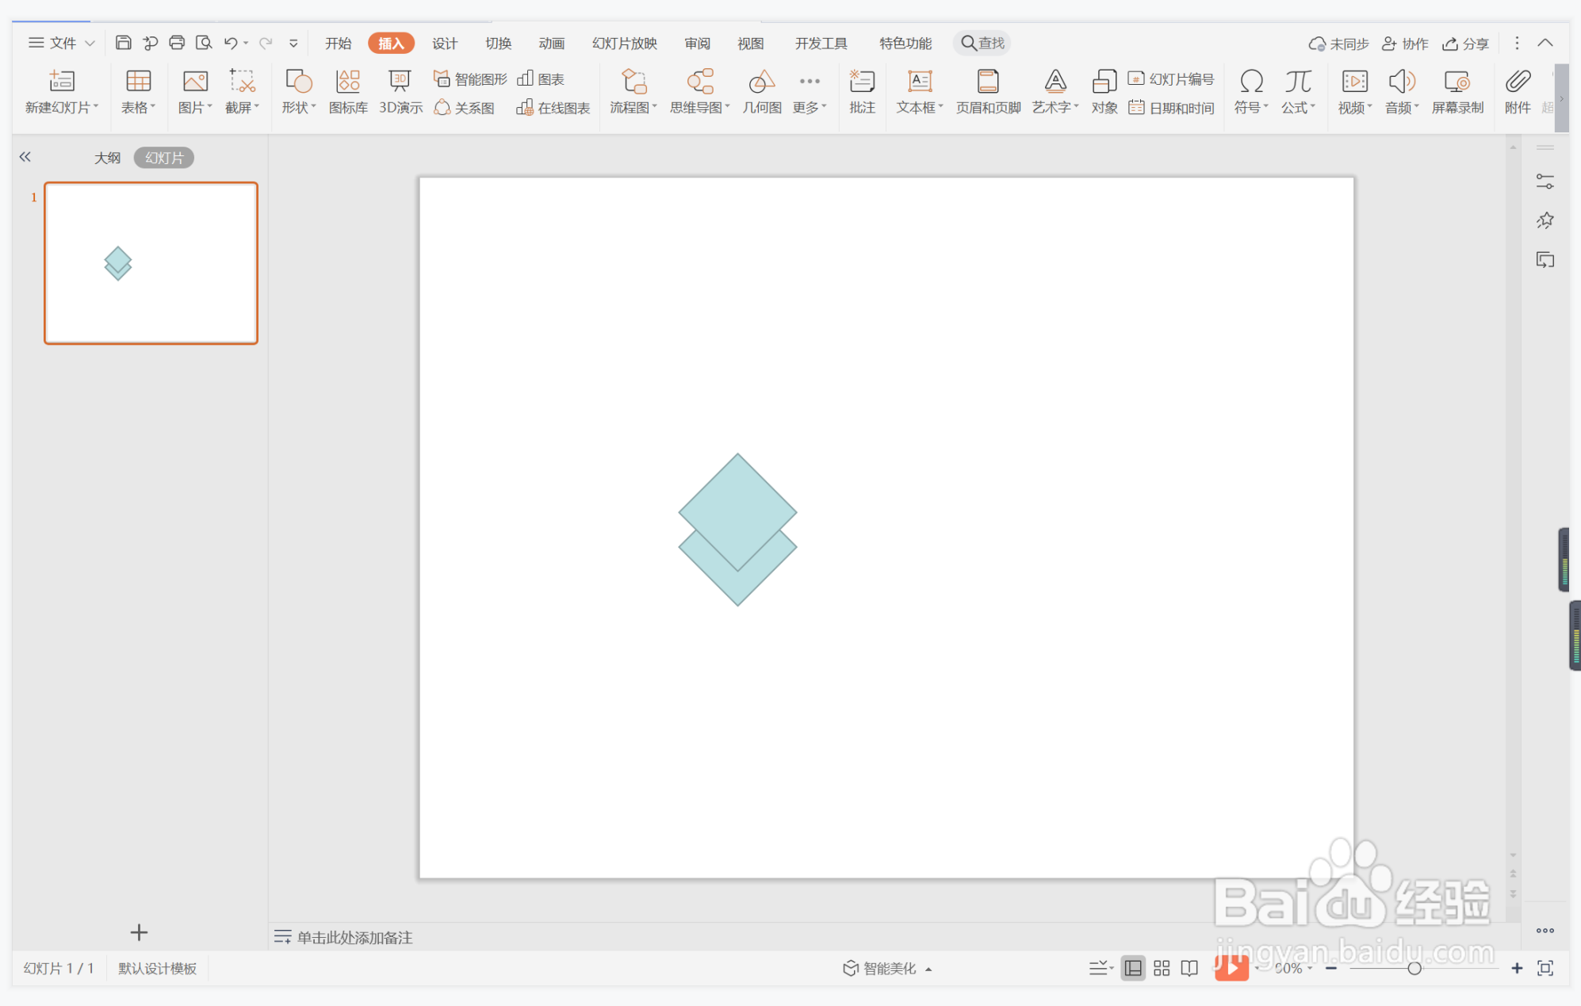The height and width of the screenshot is (1006, 1581).
Task: Click the Save icon in quick access bar
Action: [123, 43]
